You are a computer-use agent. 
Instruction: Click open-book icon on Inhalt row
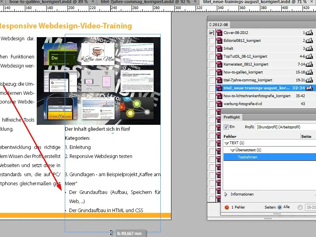click(309, 48)
